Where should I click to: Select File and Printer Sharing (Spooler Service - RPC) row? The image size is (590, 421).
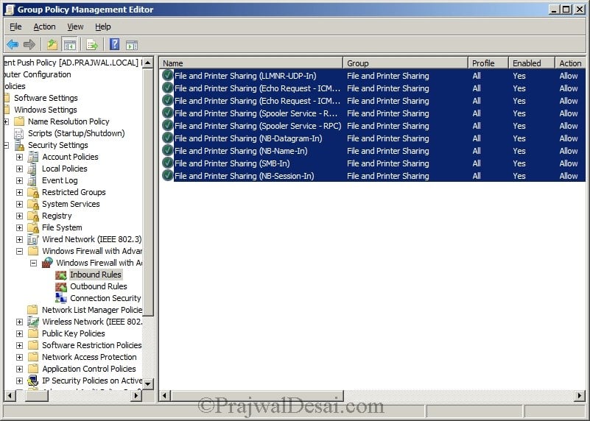(x=373, y=126)
